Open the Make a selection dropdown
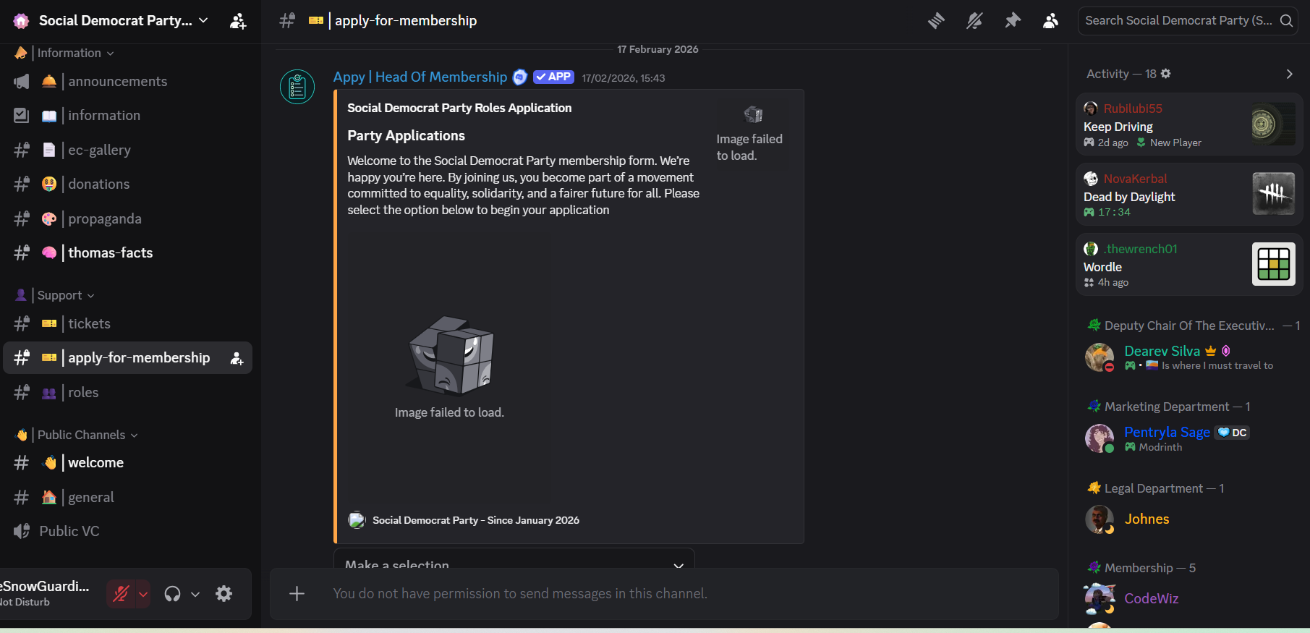Viewport: 1310px width, 633px height. tap(514, 563)
